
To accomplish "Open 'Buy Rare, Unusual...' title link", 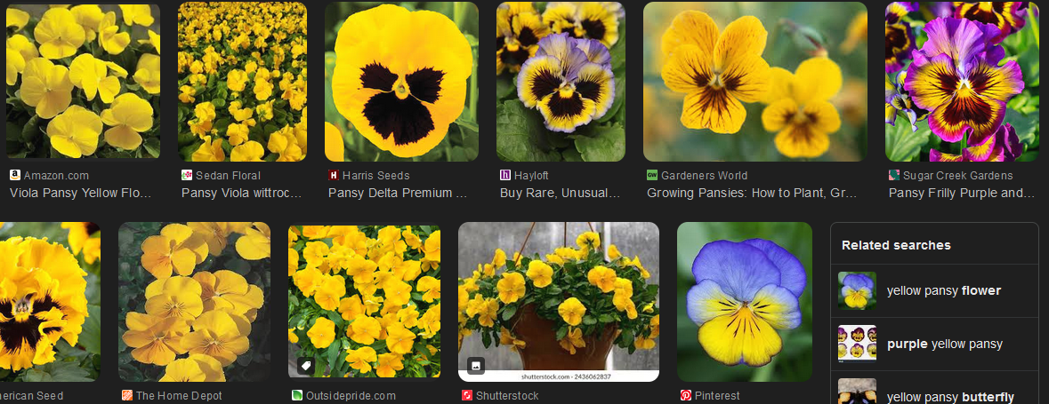I will (560, 193).
